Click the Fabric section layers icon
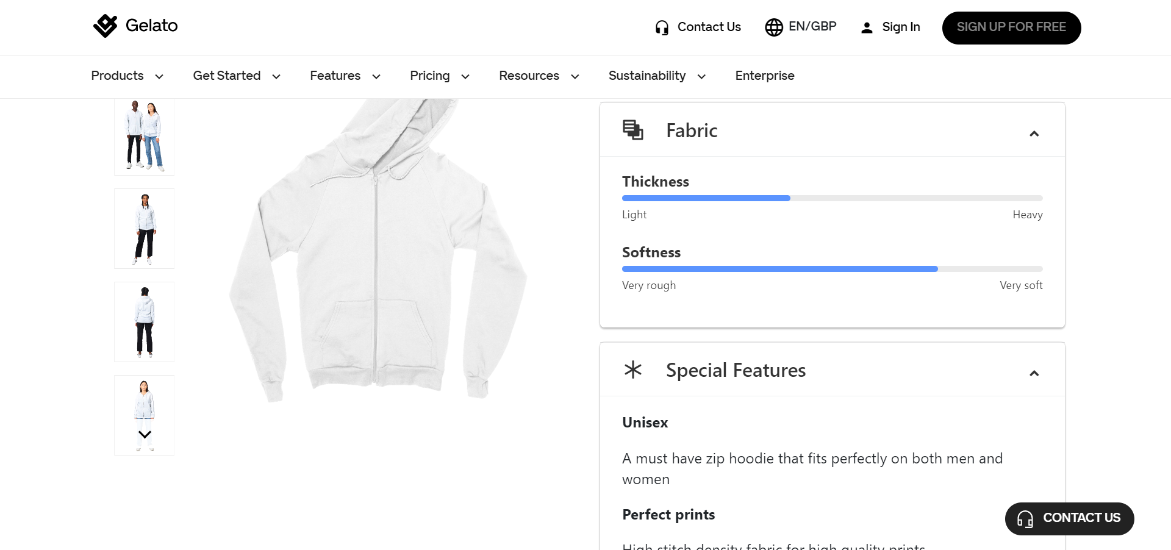 [x=632, y=130]
